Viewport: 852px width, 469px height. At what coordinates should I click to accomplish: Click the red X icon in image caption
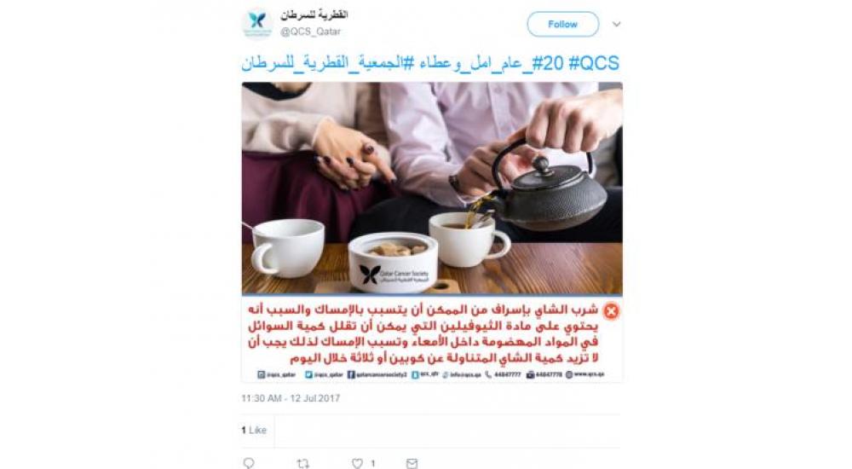pos(611,311)
